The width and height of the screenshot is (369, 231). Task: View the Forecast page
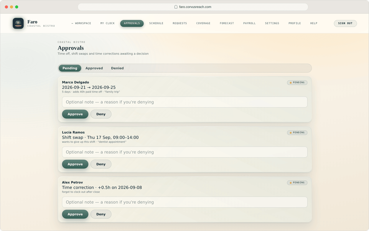point(227,23)
